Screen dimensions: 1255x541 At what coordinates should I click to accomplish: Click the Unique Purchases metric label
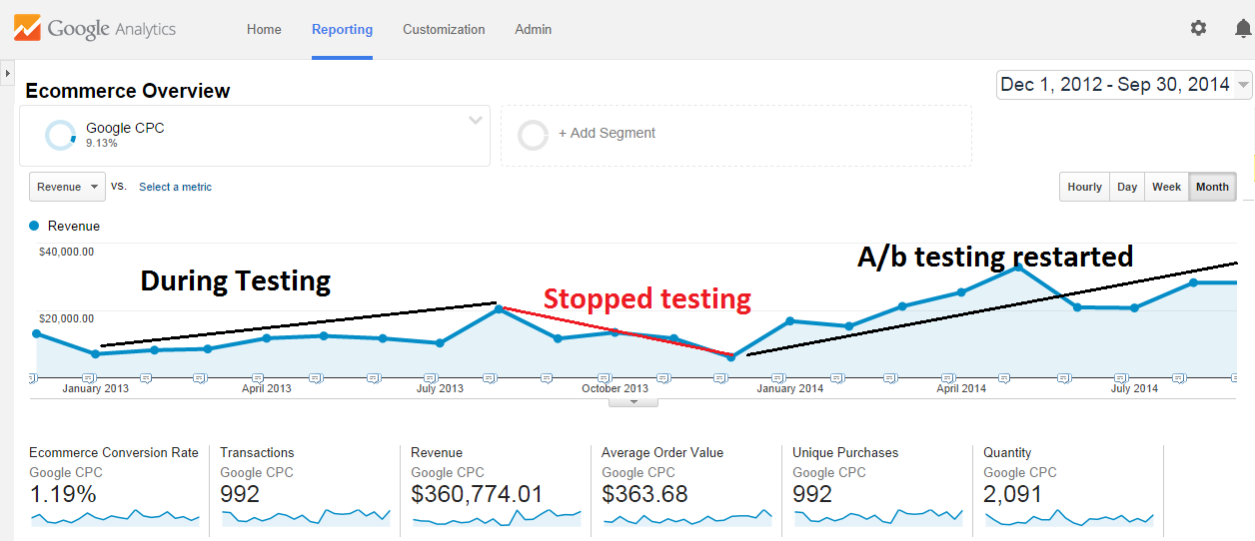[845, 453]
